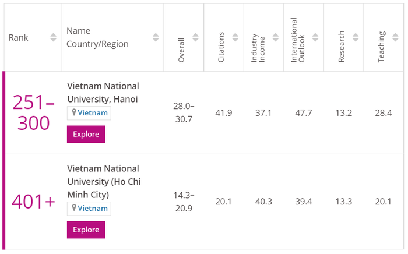The image size is (408, 254).
Task: Click Explore button for Hanoi university
Action: point(86,134)
